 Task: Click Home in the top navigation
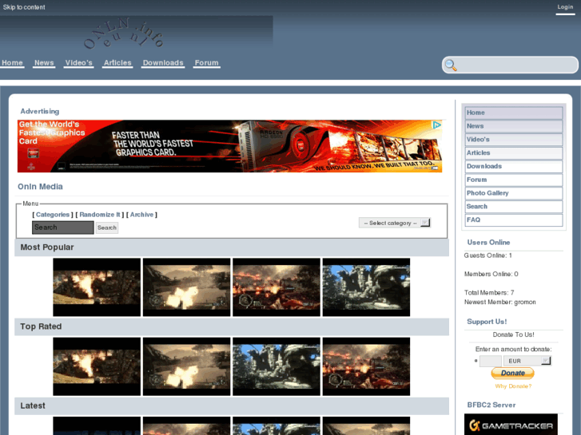(x=12, y=63)
